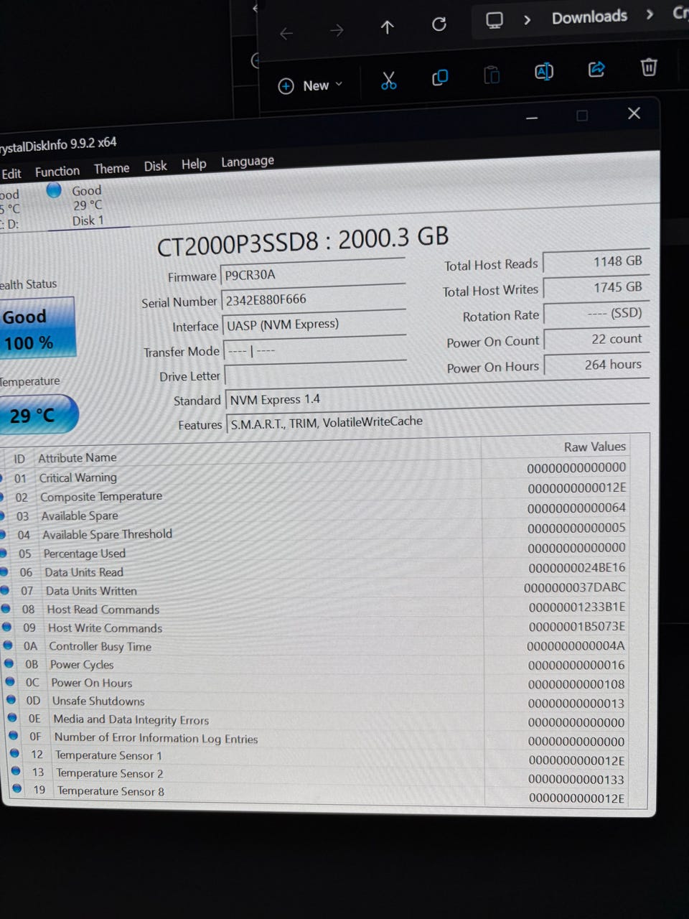Select the 01 Critical Warning row
Image resolution: width=689 pixels, height=919 pixels.
pyautogui.click(x=316, y=472)
